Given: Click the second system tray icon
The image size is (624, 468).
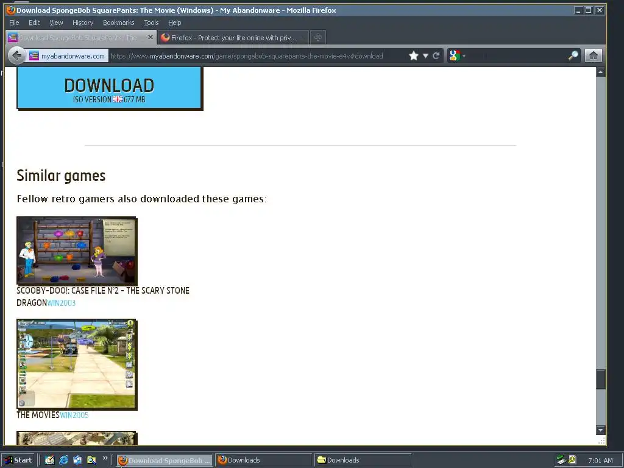Looking at the screenshot, I should (x=572, y=460).
